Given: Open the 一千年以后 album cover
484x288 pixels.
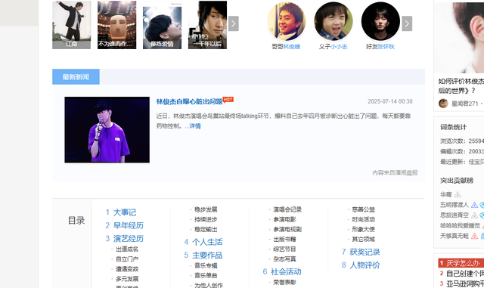Looking at the screenshot, I should [207, 25].
